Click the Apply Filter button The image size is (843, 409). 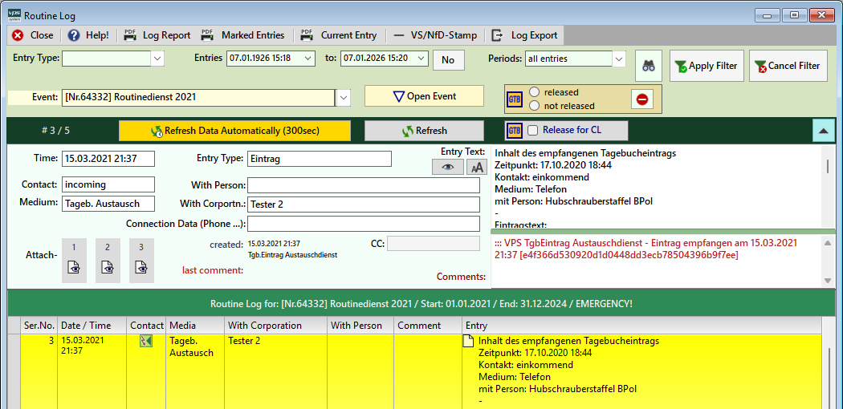[704, 66]
